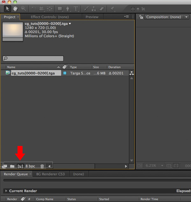Image resolution: width=191 pixels, height=202 pixels.
Task: Open the Project panel options menu
Action: pos(127,17)
